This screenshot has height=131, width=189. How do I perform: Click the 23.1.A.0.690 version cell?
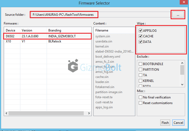[30, 36]
